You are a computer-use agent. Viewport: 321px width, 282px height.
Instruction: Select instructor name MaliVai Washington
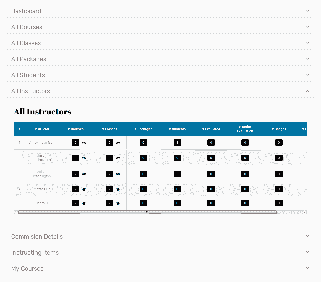42,174
